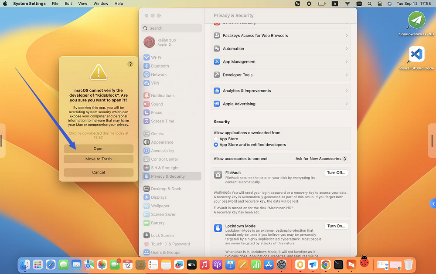
Task: Open Finder from the Dock
Action: (x=25, y=264)
